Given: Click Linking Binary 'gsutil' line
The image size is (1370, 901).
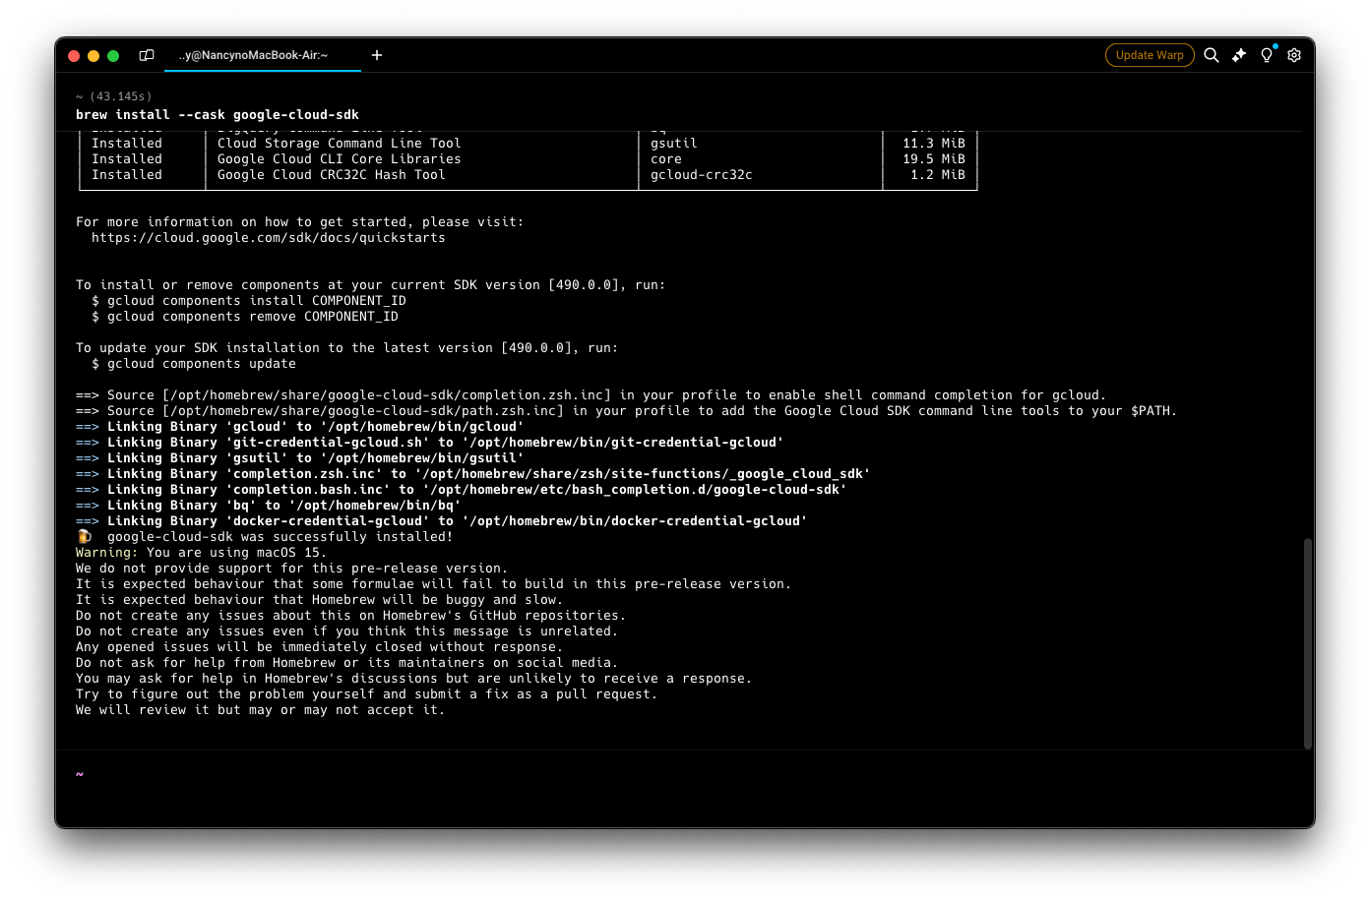Looking at the screenshot, I should 300,458.
